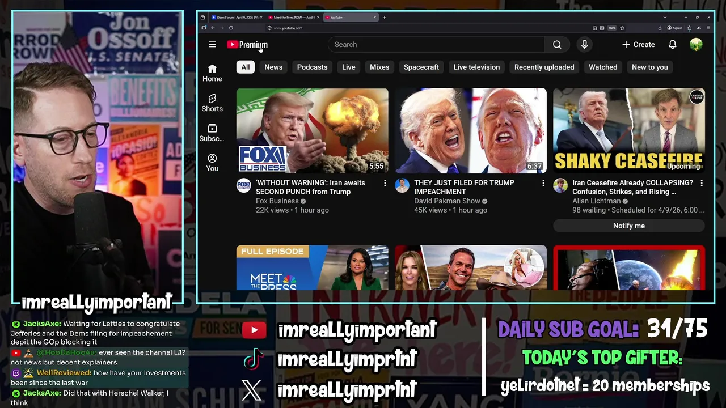Open Shorts in the sidebar
The height and width of the screenshot is (408, 726).
coord(212,103)
